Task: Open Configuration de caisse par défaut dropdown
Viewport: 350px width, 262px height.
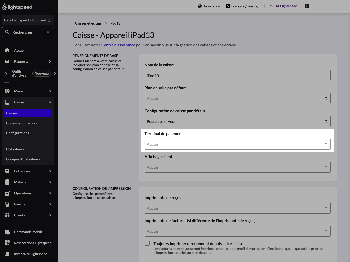Action: pos(237,121)
